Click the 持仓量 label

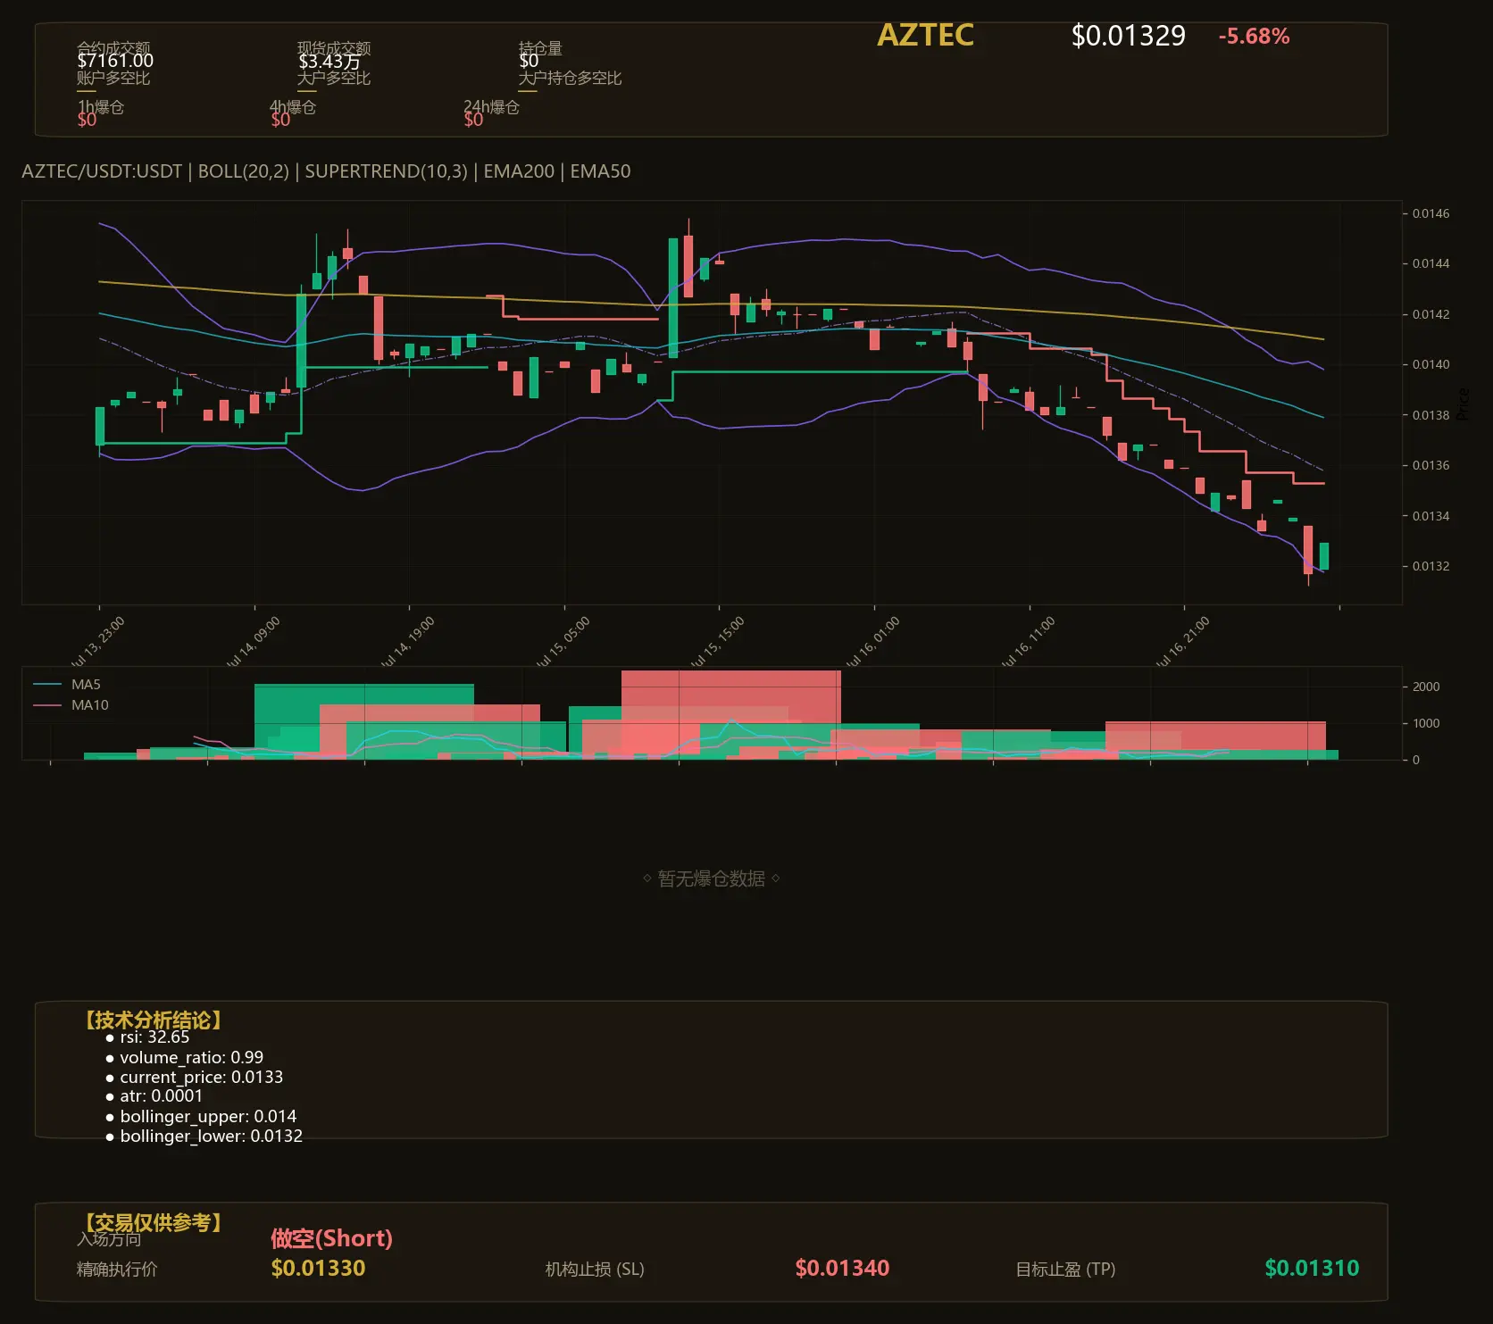point(540,48)
